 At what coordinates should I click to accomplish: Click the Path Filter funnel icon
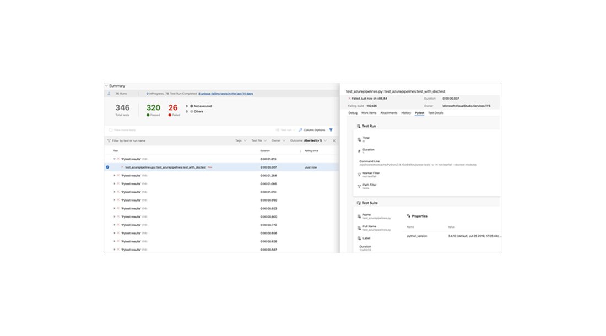click(x=359, y=186)
